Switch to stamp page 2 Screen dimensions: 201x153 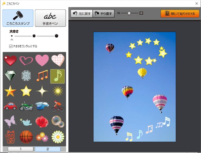coord(48,149)
